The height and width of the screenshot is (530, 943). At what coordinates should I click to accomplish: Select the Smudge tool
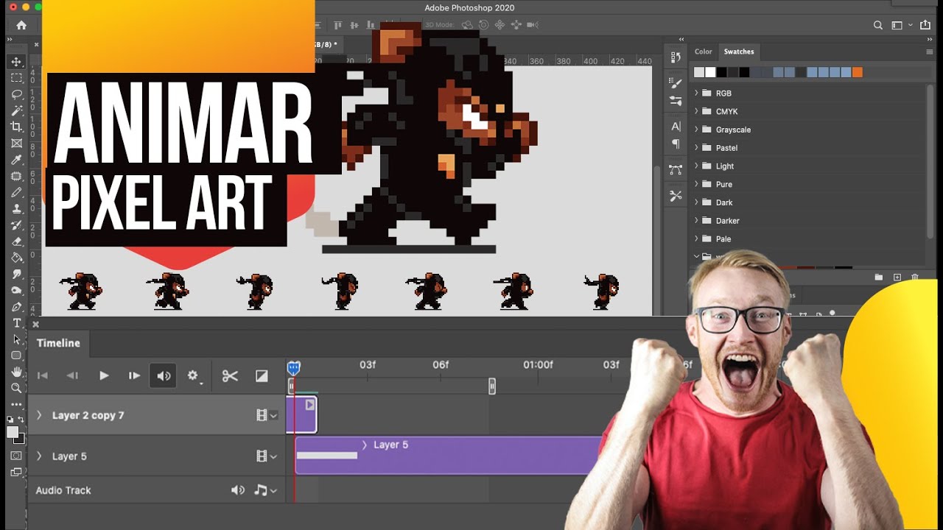[16, 274]
